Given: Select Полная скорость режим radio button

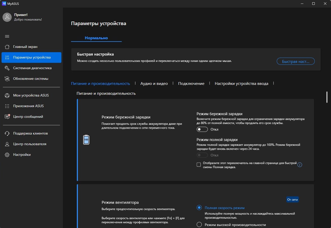Looking at the screenshot, I should coord(199,208).
